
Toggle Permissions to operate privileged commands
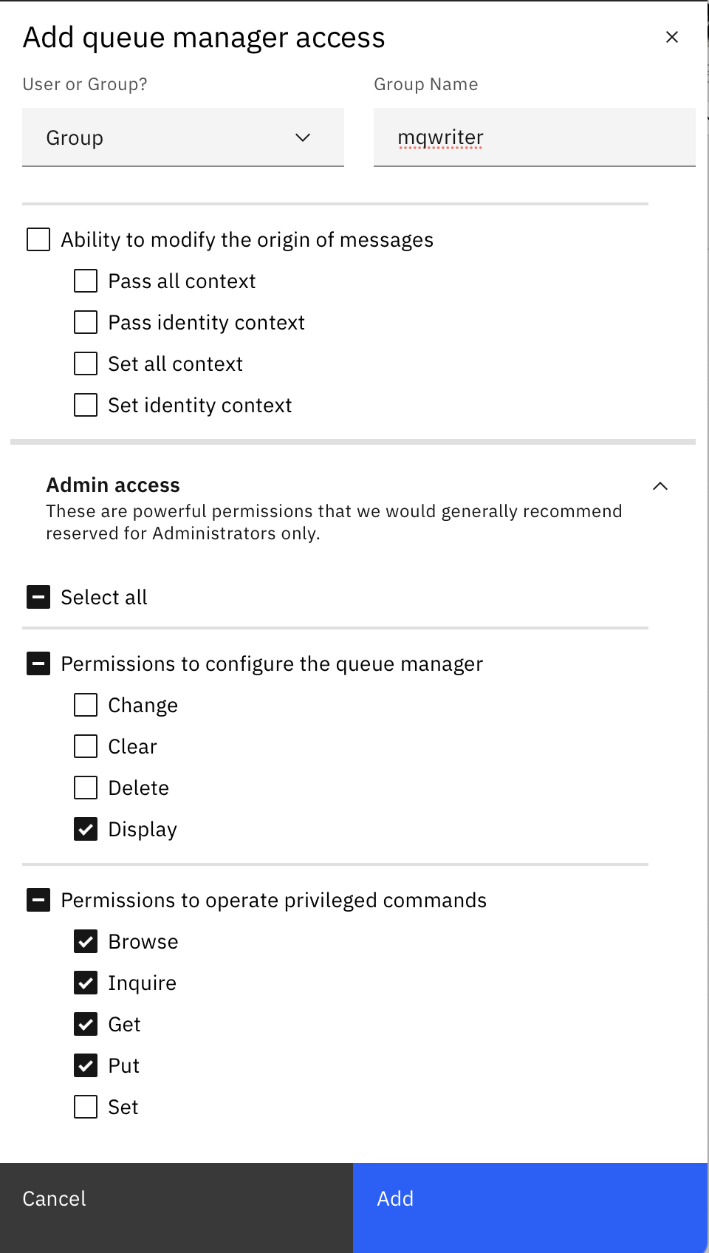coord(38,900)
